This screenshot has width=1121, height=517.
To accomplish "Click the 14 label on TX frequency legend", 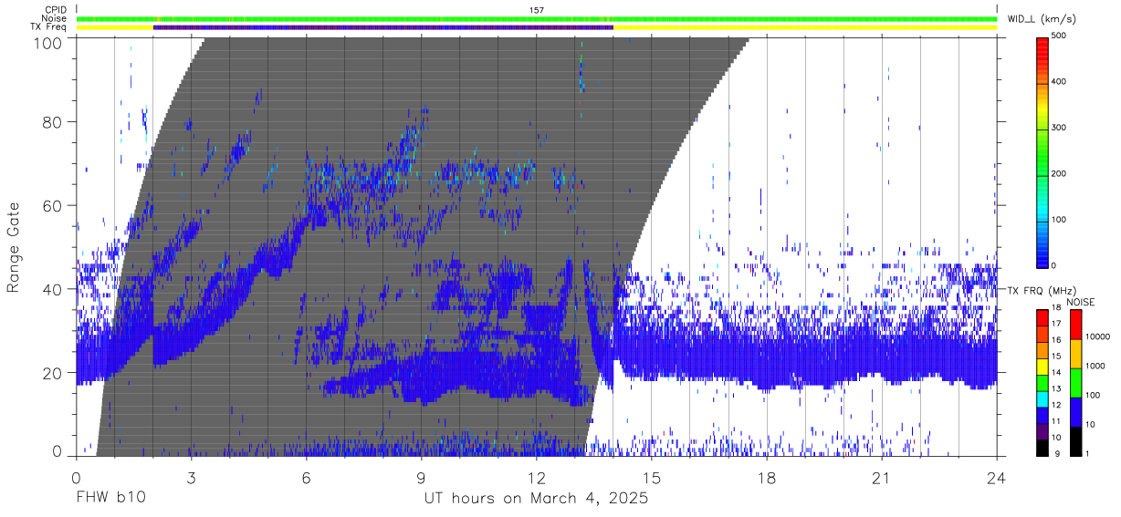I will [x=1057, y=374].
